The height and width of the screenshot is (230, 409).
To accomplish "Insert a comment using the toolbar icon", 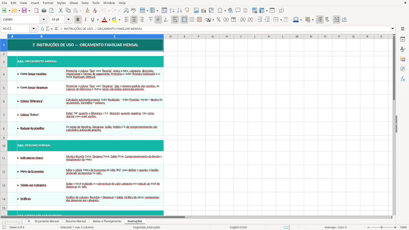I will (x=238, y=11).
